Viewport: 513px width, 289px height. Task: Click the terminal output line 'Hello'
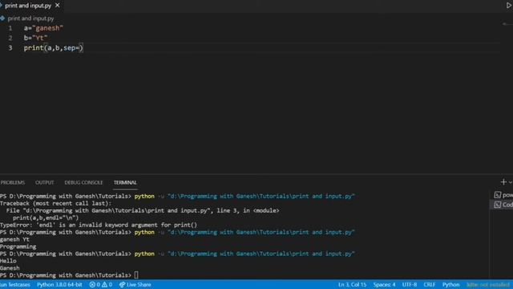coord(8,261)
